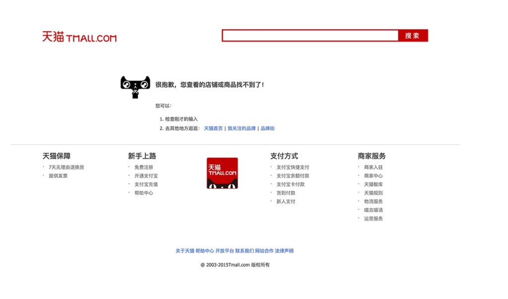This screenshot has height=299, width=508.
Task: Open 免费注册 under 新手上路
Action: [144, 168]
